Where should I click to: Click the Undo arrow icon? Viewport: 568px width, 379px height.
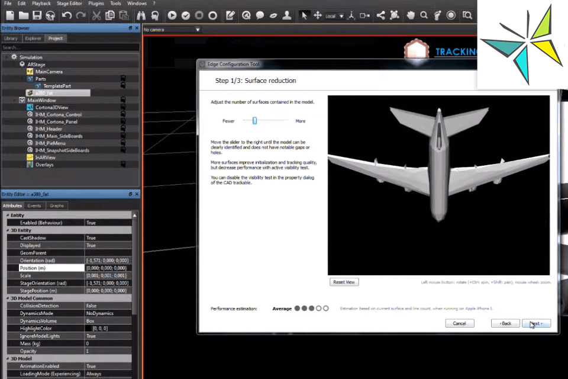coord(67,15)
